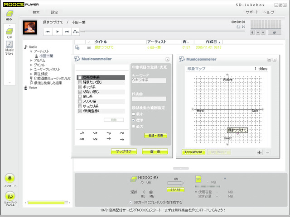Toggle the shuffle icon below the timer
Screen dimensions: 290x217
pyautogui.click(x=243, y=27)
